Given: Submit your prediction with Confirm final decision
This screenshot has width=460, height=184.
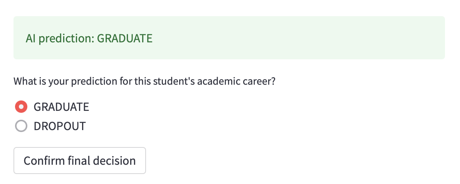Looking at the screenshot, I should [x=80, y=161].
